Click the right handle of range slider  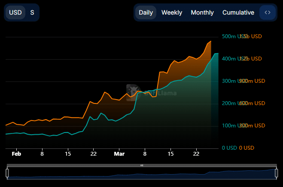coord(276,173)
